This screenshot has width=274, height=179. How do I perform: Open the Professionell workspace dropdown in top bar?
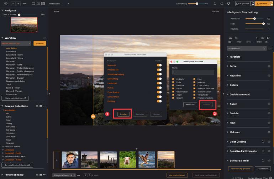(x=59, y=4)
